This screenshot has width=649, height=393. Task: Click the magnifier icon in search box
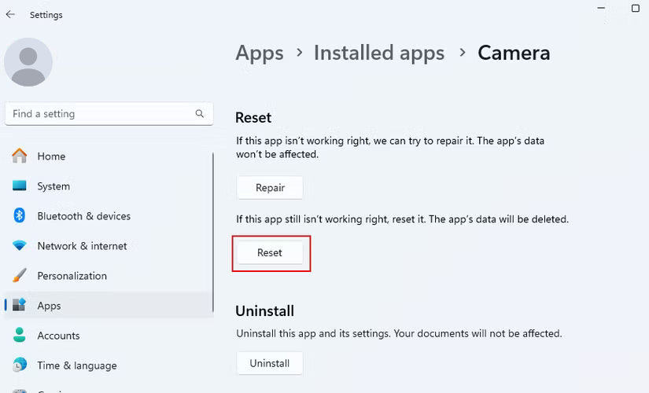[x=200, y=114]
